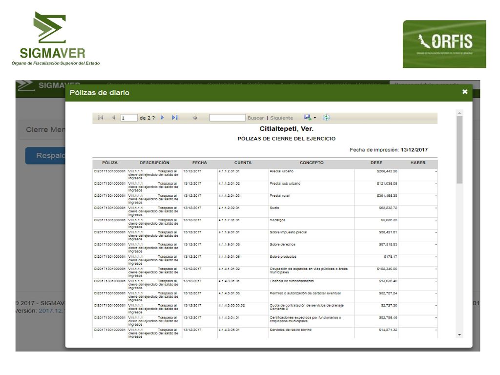Click DESCRIPCIÓN column header
This screenshot has width=500, height=375.
point(155,163)
